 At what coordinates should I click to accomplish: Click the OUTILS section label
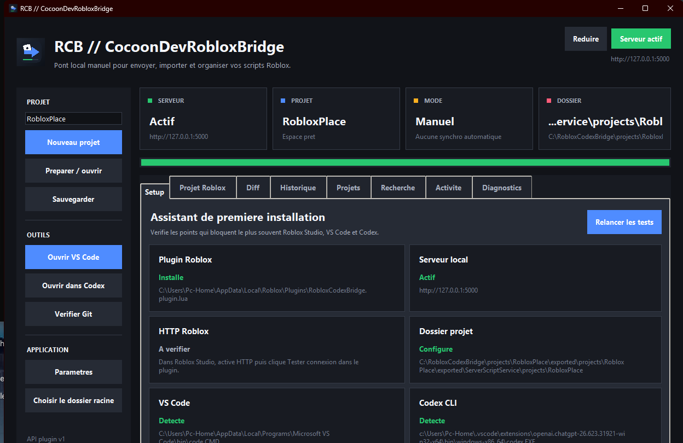click(x=38, y=235)
